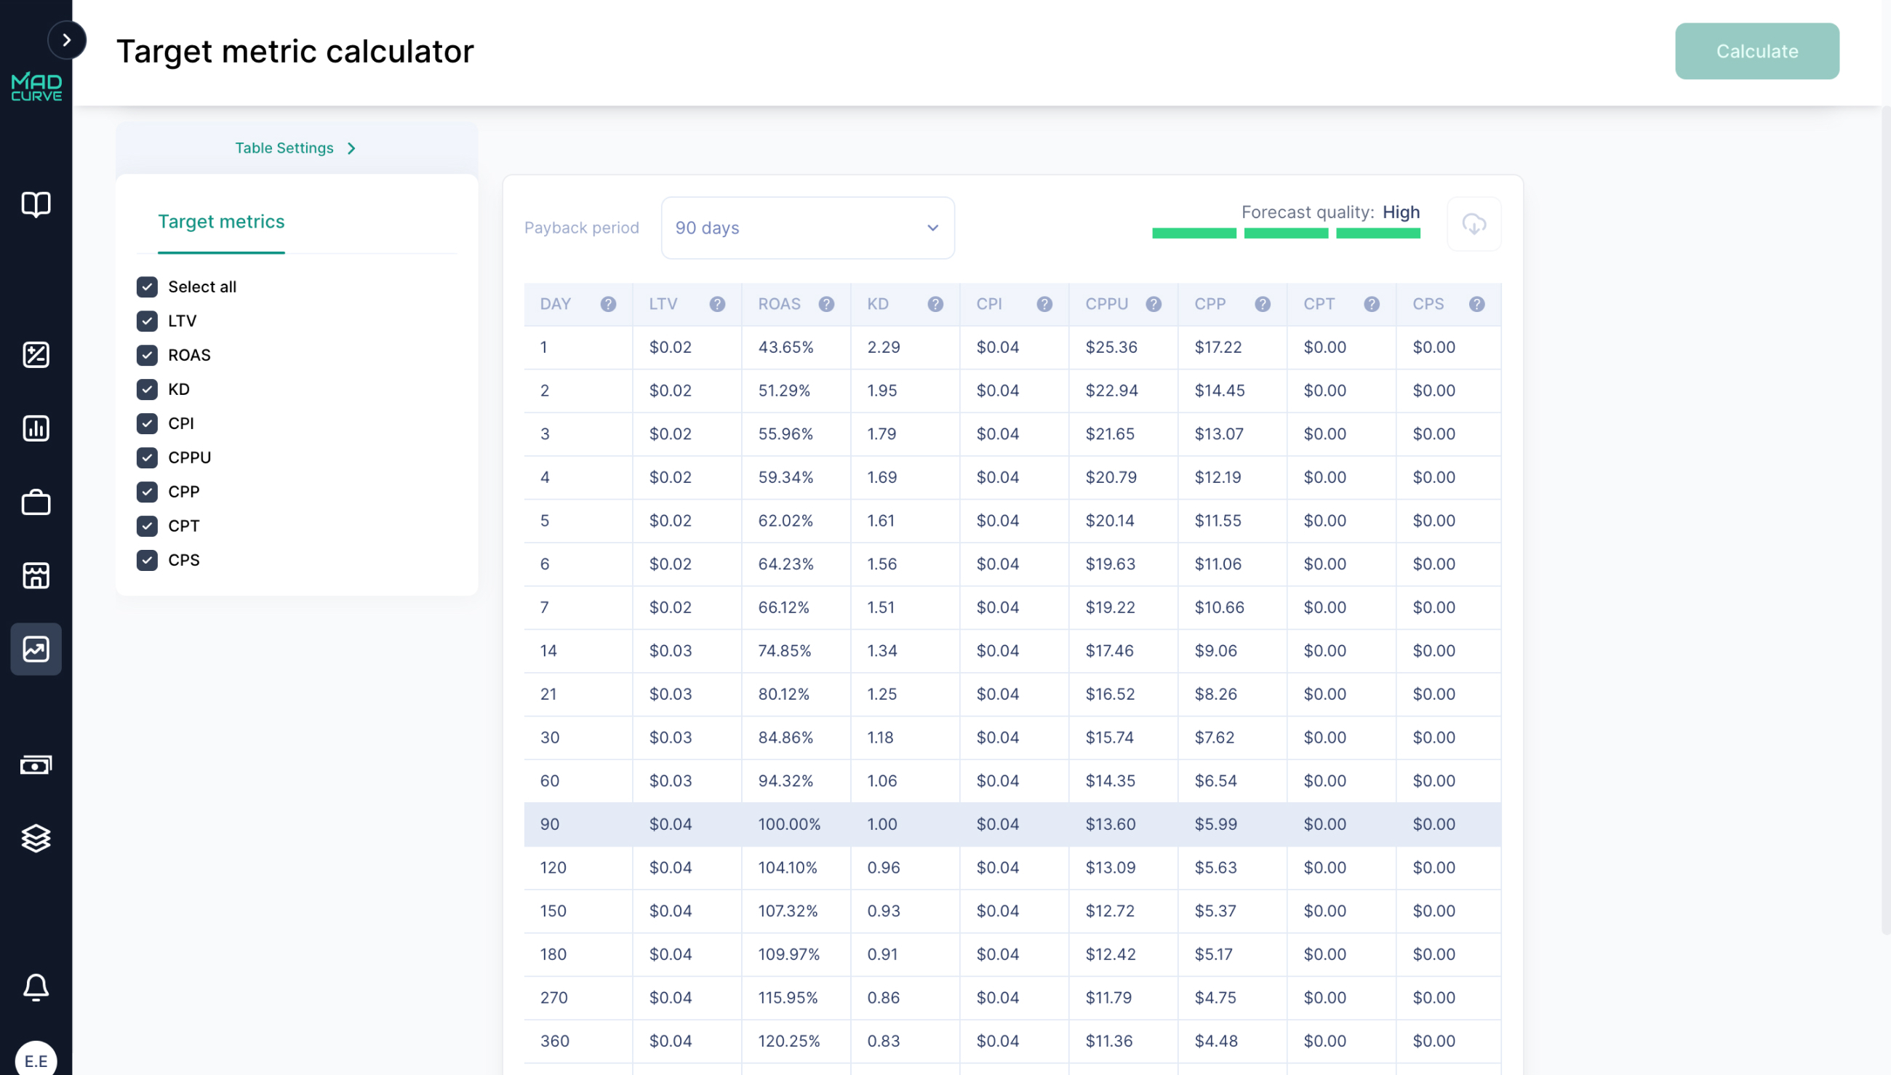The width and height of the screenshot is (1891, 1075).
Task: Open notifications via the bell icon
Action: click(36, 987)
